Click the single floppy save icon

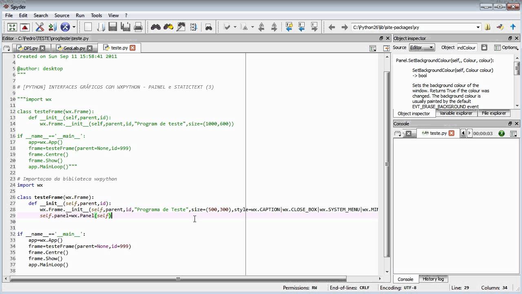[x=113, y=27]
